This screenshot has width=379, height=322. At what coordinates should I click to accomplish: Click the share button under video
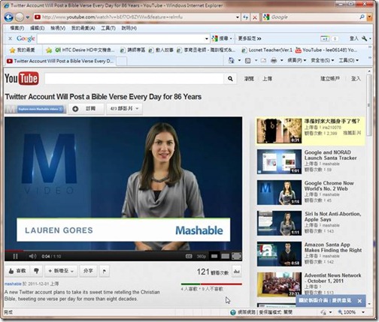click(x=88, y=271)
